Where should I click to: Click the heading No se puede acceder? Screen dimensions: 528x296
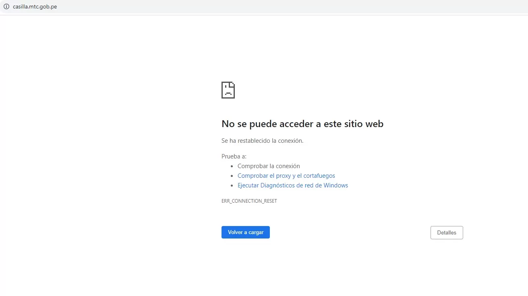302,124
